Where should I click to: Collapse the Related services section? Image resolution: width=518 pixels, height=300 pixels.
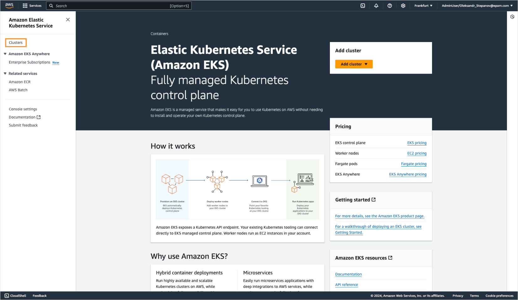(5, 73)
